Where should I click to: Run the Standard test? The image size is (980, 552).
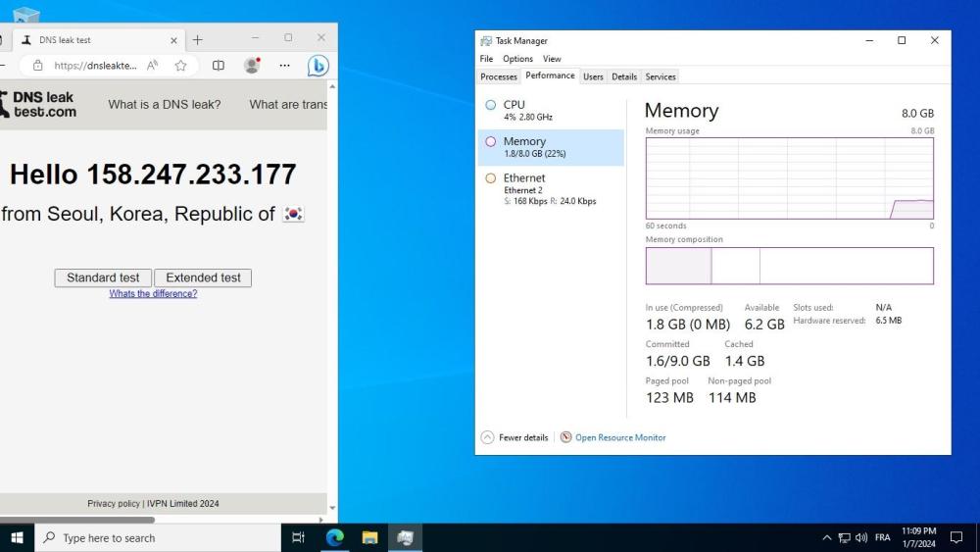(x=103, y=277)
